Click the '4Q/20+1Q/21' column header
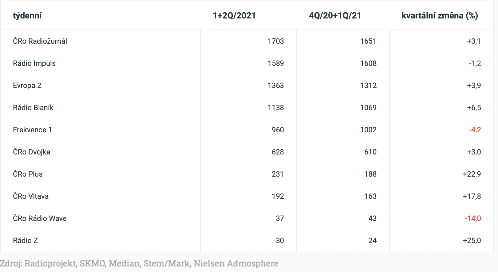 tap(335, 16)
